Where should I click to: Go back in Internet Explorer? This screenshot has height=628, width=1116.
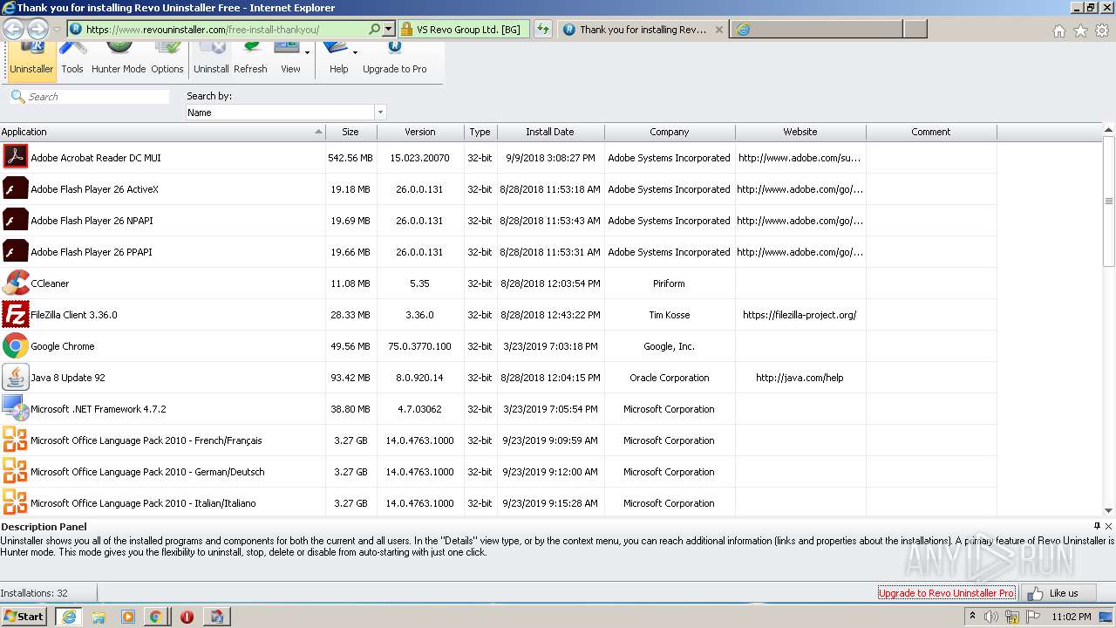(x=13, y=29)
